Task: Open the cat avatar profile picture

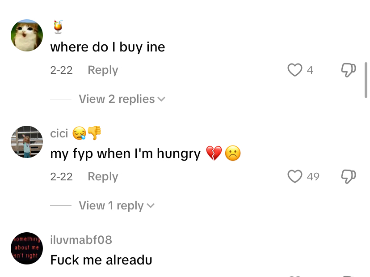Action: [27, 35]
